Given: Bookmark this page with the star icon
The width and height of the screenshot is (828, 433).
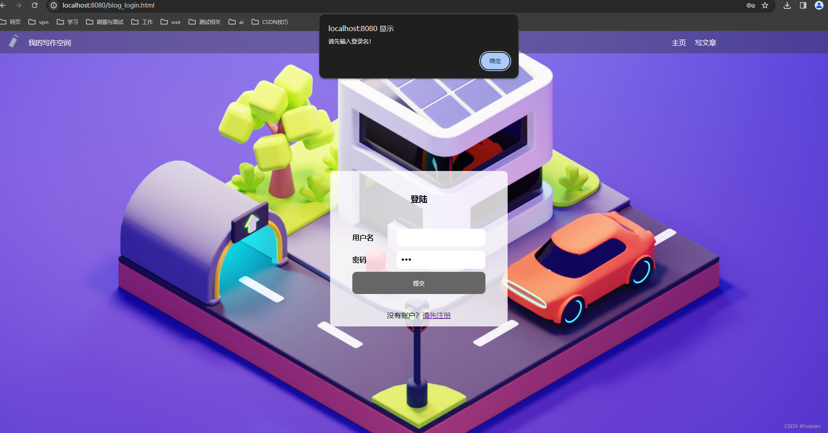Looking at the screenshot, I should 765,5.
